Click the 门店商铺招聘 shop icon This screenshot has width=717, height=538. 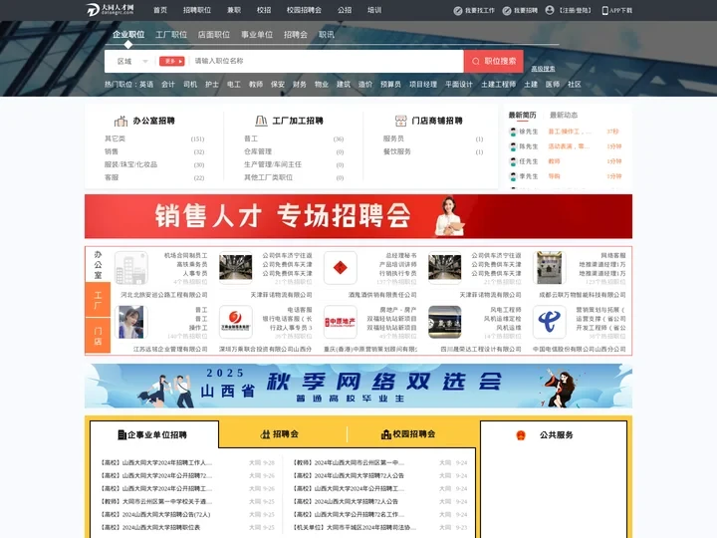[x=400, y=121]
